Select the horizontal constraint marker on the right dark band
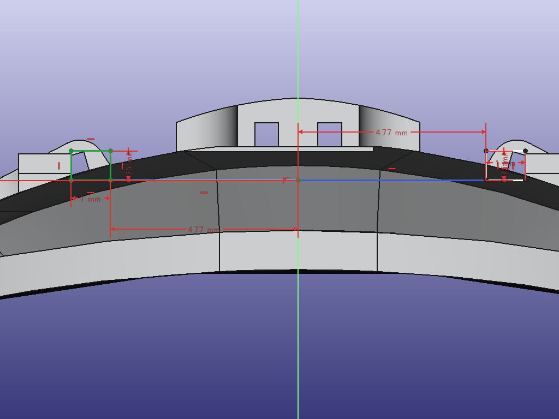 (x=392, y=169)
